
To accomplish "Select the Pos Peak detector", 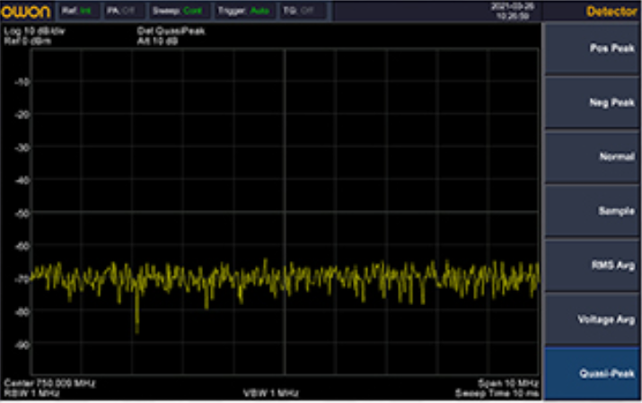I will point(592,48).
